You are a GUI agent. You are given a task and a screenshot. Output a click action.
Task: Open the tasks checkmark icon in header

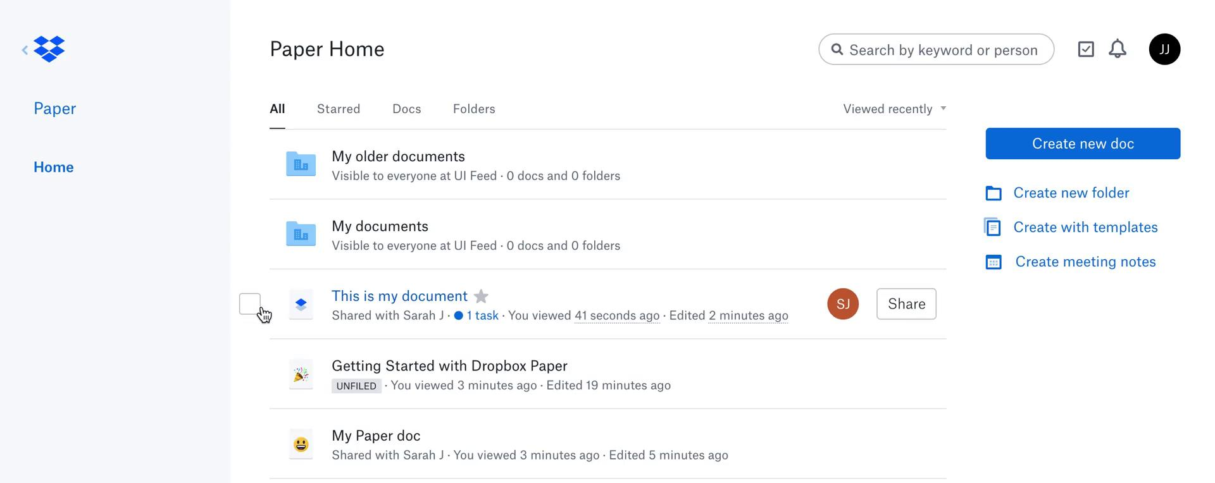click(1086, 49)
